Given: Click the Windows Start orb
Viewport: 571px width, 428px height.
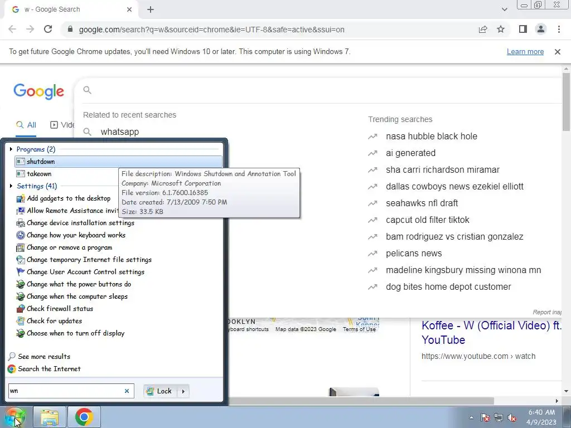Looking at the screenshot, I should [x=15, y=417].
